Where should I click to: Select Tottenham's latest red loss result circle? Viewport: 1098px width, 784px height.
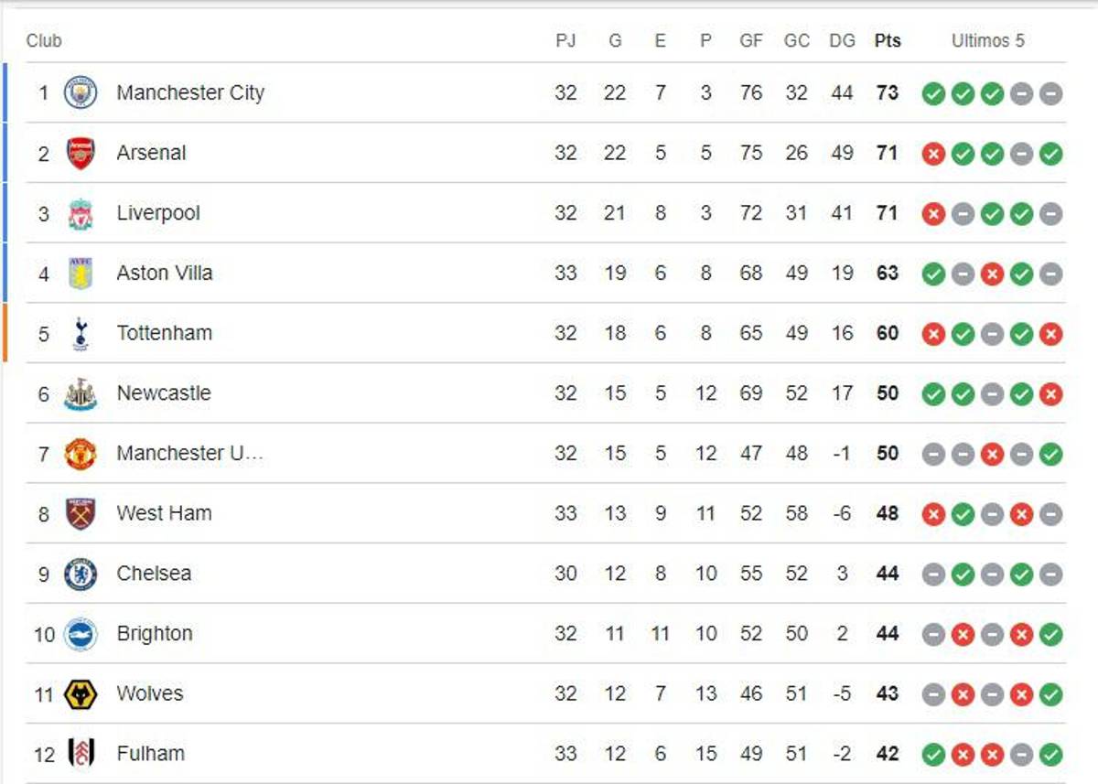[x=1049, y=333]
